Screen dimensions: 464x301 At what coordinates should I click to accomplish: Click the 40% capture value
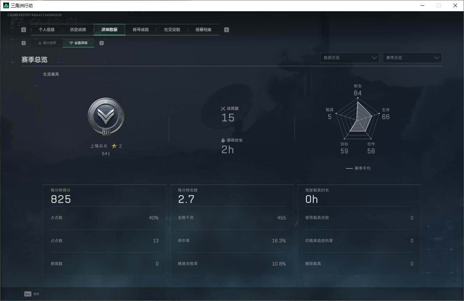[153, 218]
